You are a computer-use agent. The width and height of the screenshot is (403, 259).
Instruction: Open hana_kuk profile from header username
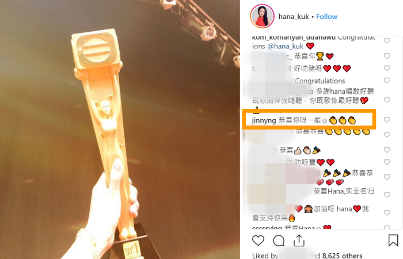294,17
